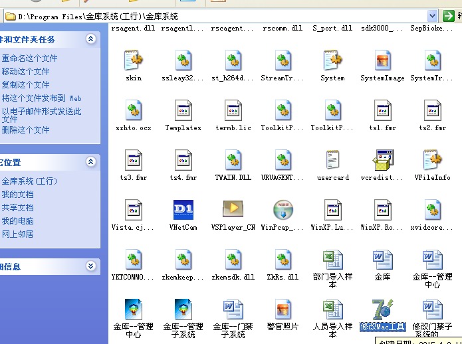Image resolution: width=462 pixels, height=344 pixels.
Task: Open the 人员导入样本 Excel file
Action: (x=332, y=310)
